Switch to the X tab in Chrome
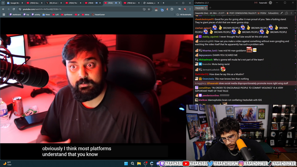297x167 pixels. tap(54, 3)
